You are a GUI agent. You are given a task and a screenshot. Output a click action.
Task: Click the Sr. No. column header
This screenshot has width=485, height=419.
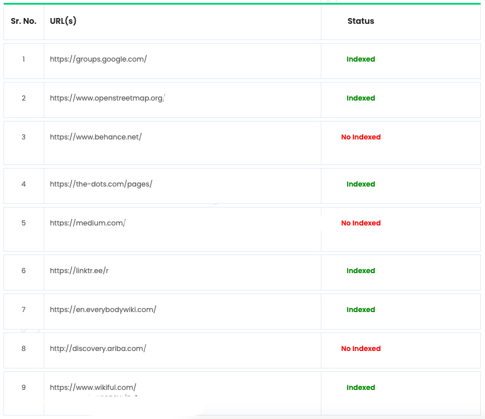(x=23, y=21)
